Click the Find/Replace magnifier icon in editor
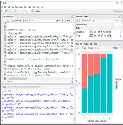The image size is (123, 125). tap(23, 21)
